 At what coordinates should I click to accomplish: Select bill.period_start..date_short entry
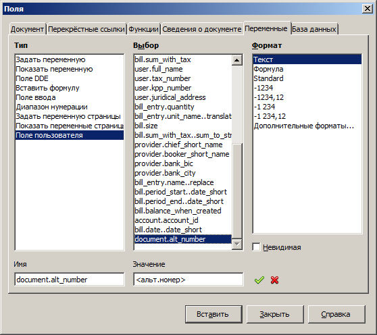[183, 192]
